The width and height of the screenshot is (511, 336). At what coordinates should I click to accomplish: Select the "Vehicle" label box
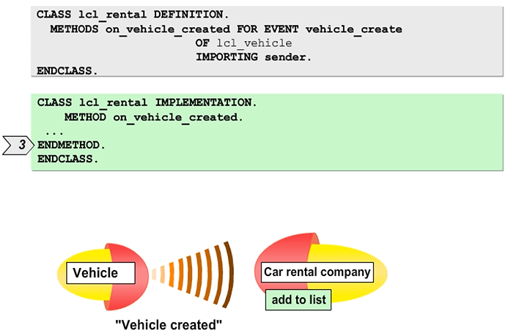[x=102, y=274]
